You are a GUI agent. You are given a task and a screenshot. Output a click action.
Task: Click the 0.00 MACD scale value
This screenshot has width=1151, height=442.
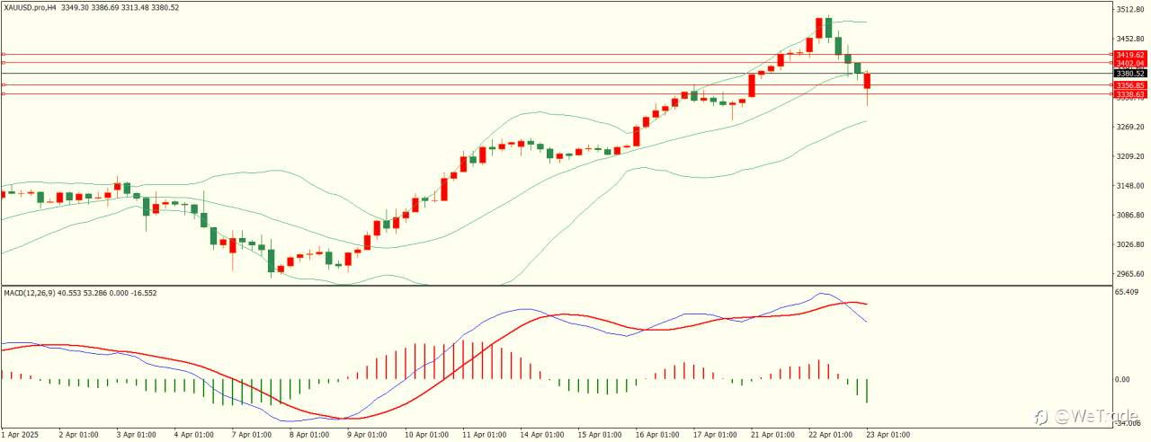pos(1124,379)
